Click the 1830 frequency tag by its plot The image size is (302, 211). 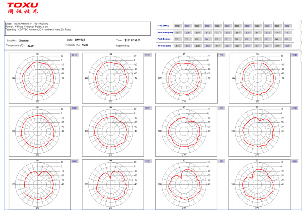[x=148, y=108]
